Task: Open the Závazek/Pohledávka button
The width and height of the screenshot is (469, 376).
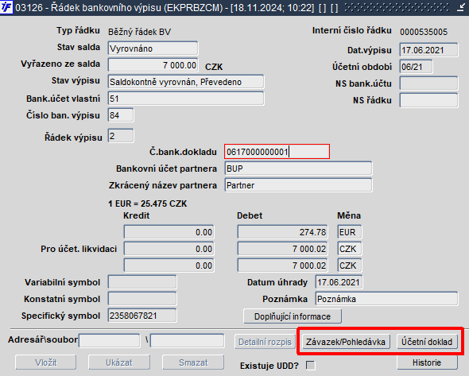Action: (x=346, y=342)
